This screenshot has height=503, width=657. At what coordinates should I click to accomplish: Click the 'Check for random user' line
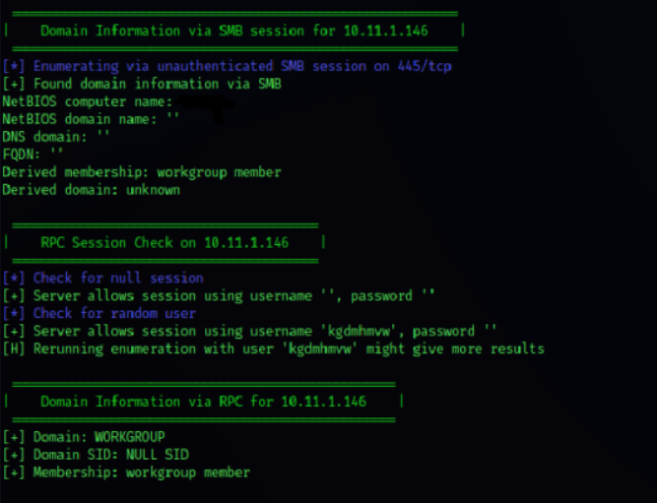[x=99, y=313]
